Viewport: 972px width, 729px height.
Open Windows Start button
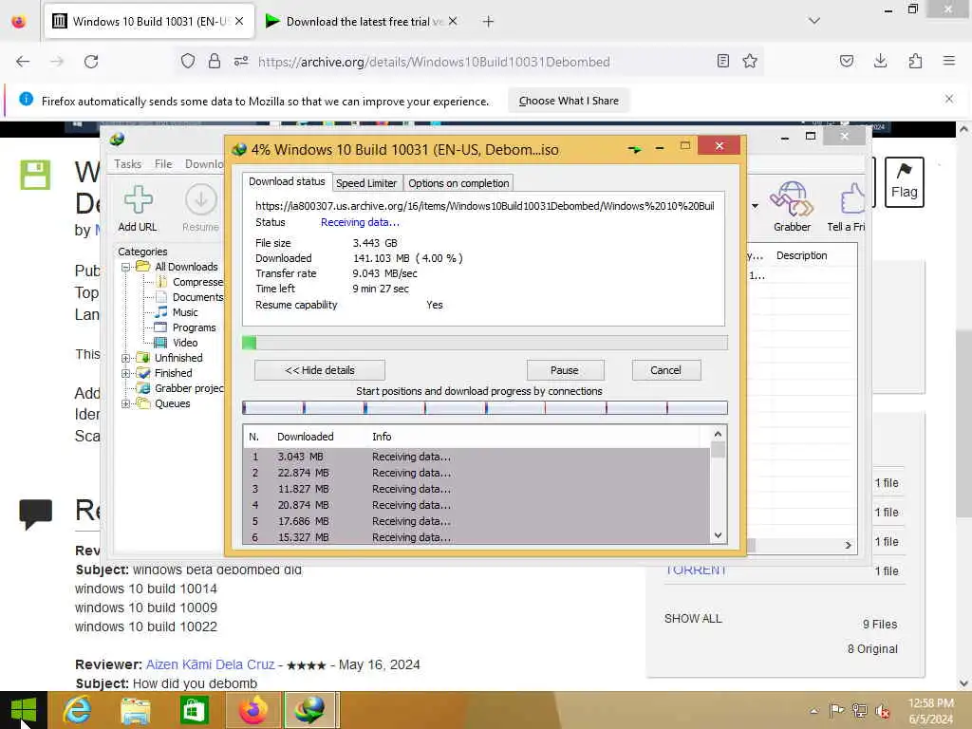24,710
